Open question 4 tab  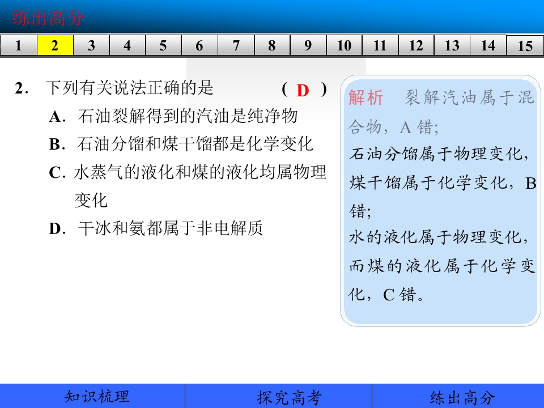127,45
